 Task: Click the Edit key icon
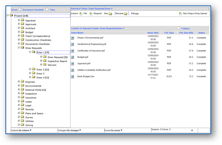tap(137, 14)
